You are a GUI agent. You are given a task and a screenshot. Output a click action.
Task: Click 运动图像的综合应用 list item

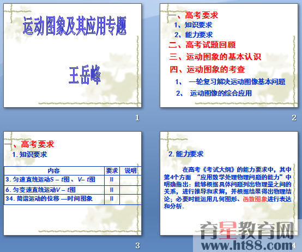pos(221,93)
